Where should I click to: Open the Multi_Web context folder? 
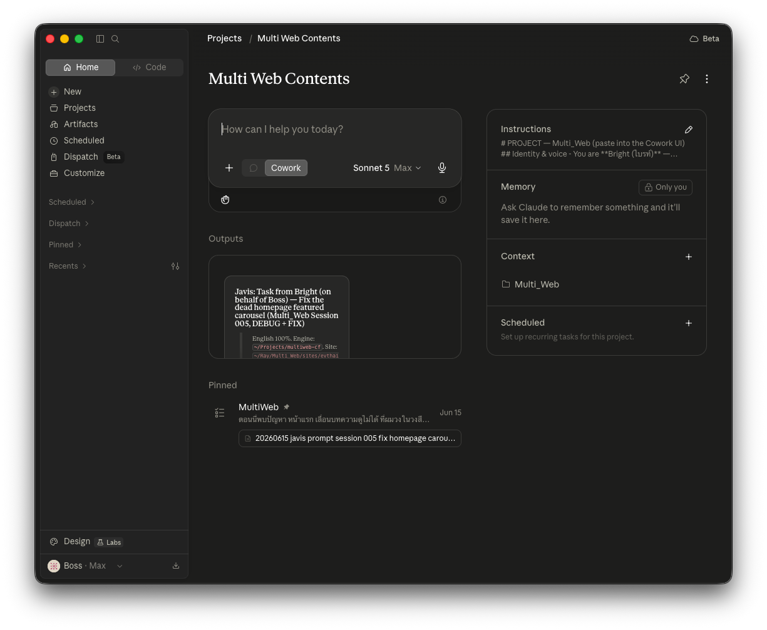(530, 284)
